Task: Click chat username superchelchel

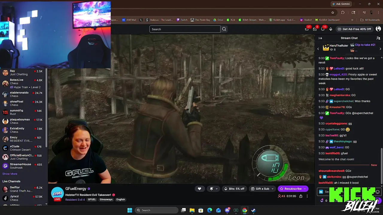Action: coord(343,101)
